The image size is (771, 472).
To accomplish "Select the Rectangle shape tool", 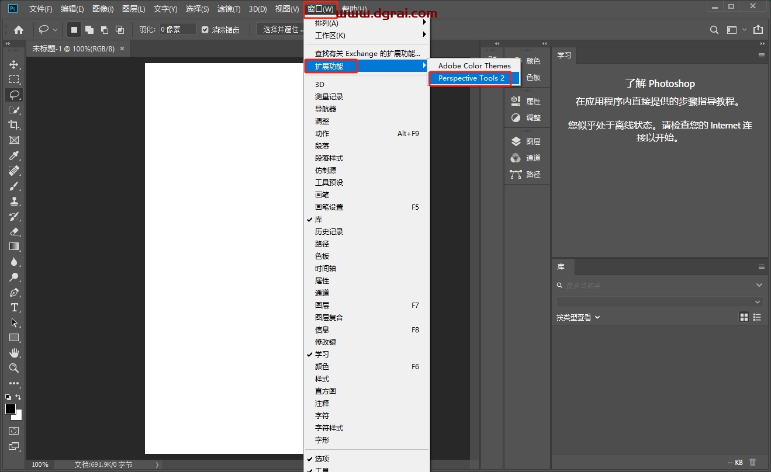I will (x=14, y=338).
